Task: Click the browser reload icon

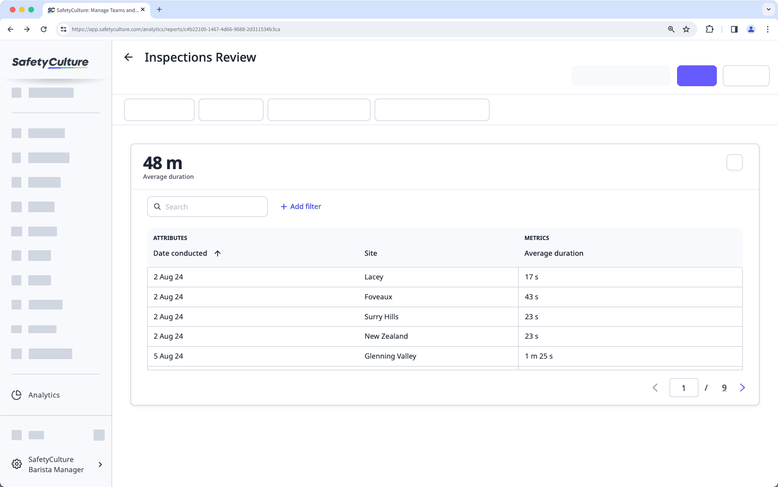Action: (44, 29)
